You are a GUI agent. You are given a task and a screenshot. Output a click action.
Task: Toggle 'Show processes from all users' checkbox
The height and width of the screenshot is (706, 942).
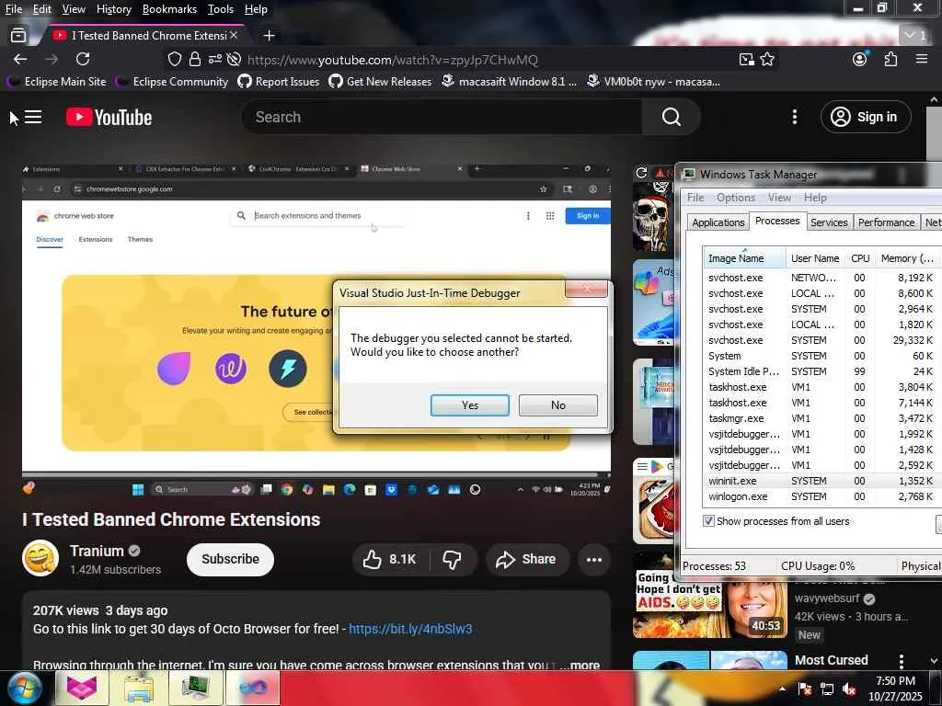coord(709,521)
